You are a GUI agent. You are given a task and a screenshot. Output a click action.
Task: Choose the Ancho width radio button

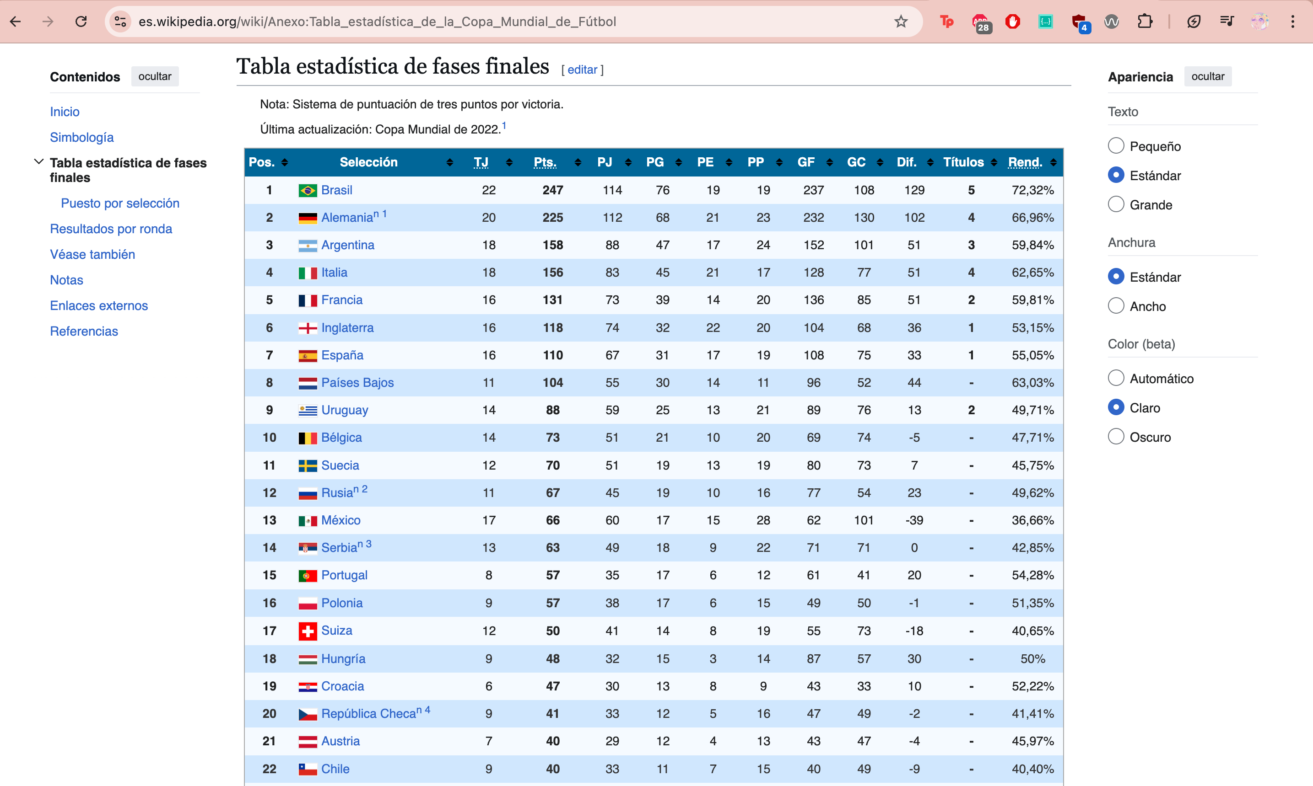pos(1116,306)
